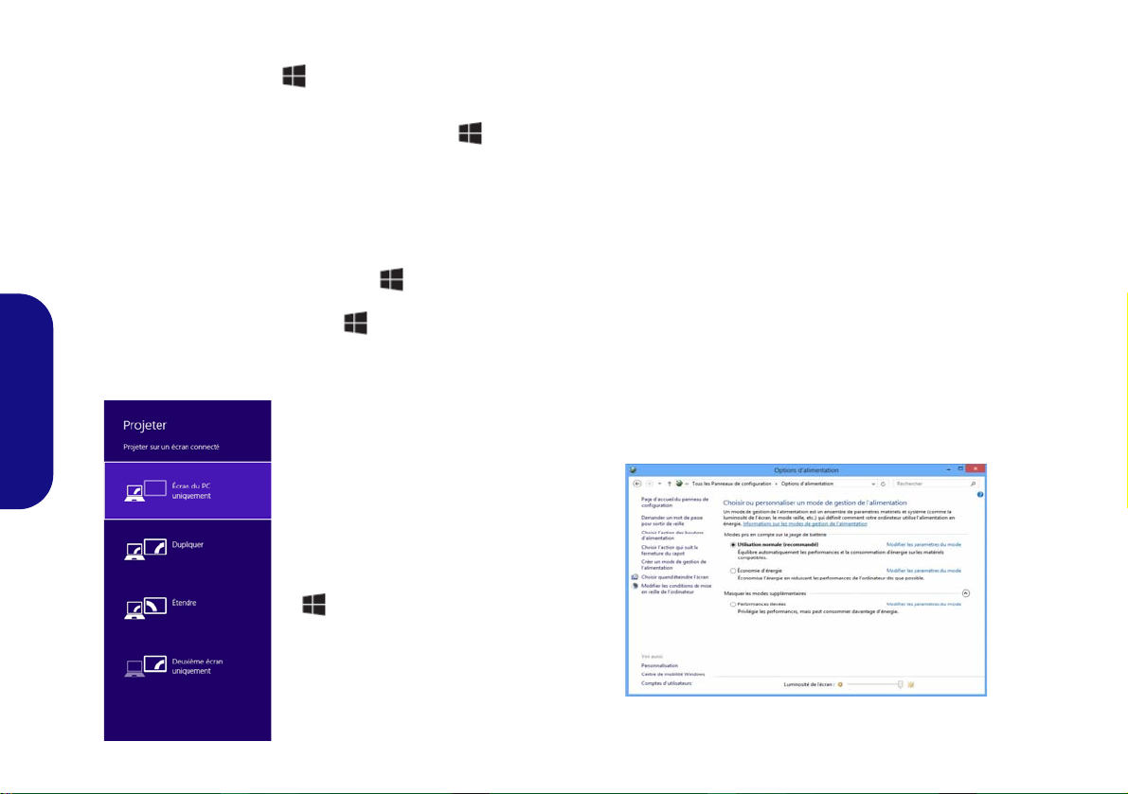Open 'Centre de mobilité Windows' link
The height and width of the screenshot is (794, 1128).
pos(672,674)
